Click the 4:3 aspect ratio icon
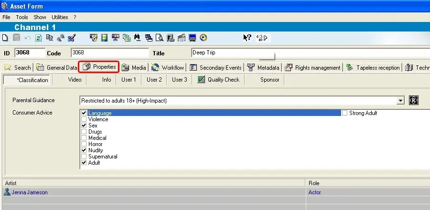Image resolution: width=430 pixels, height=210 pixels. 262,38
